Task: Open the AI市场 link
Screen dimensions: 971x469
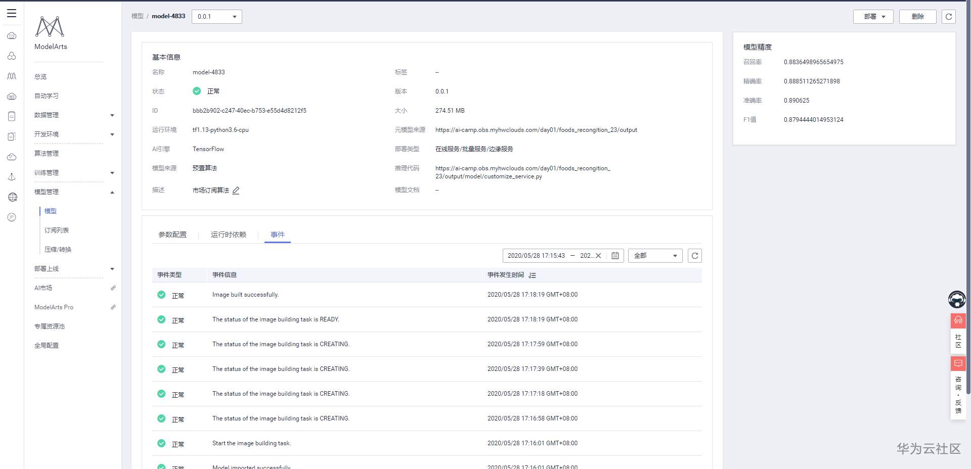Action: 43,288
